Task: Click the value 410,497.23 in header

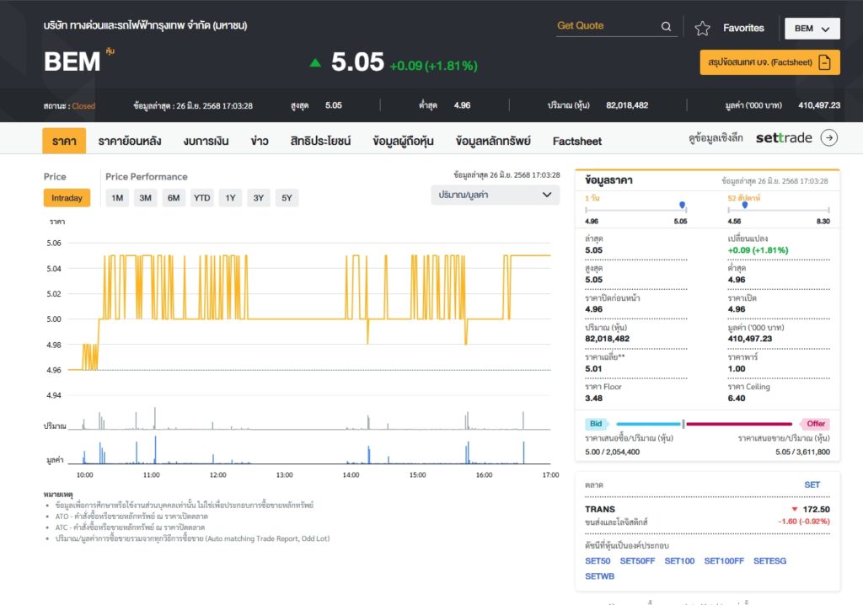Action: 819,105
